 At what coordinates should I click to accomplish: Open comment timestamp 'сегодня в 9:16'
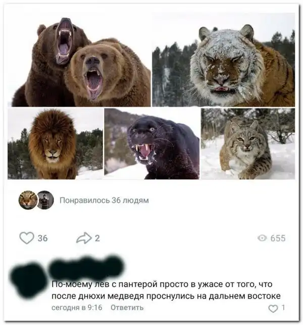click(77, 307)
